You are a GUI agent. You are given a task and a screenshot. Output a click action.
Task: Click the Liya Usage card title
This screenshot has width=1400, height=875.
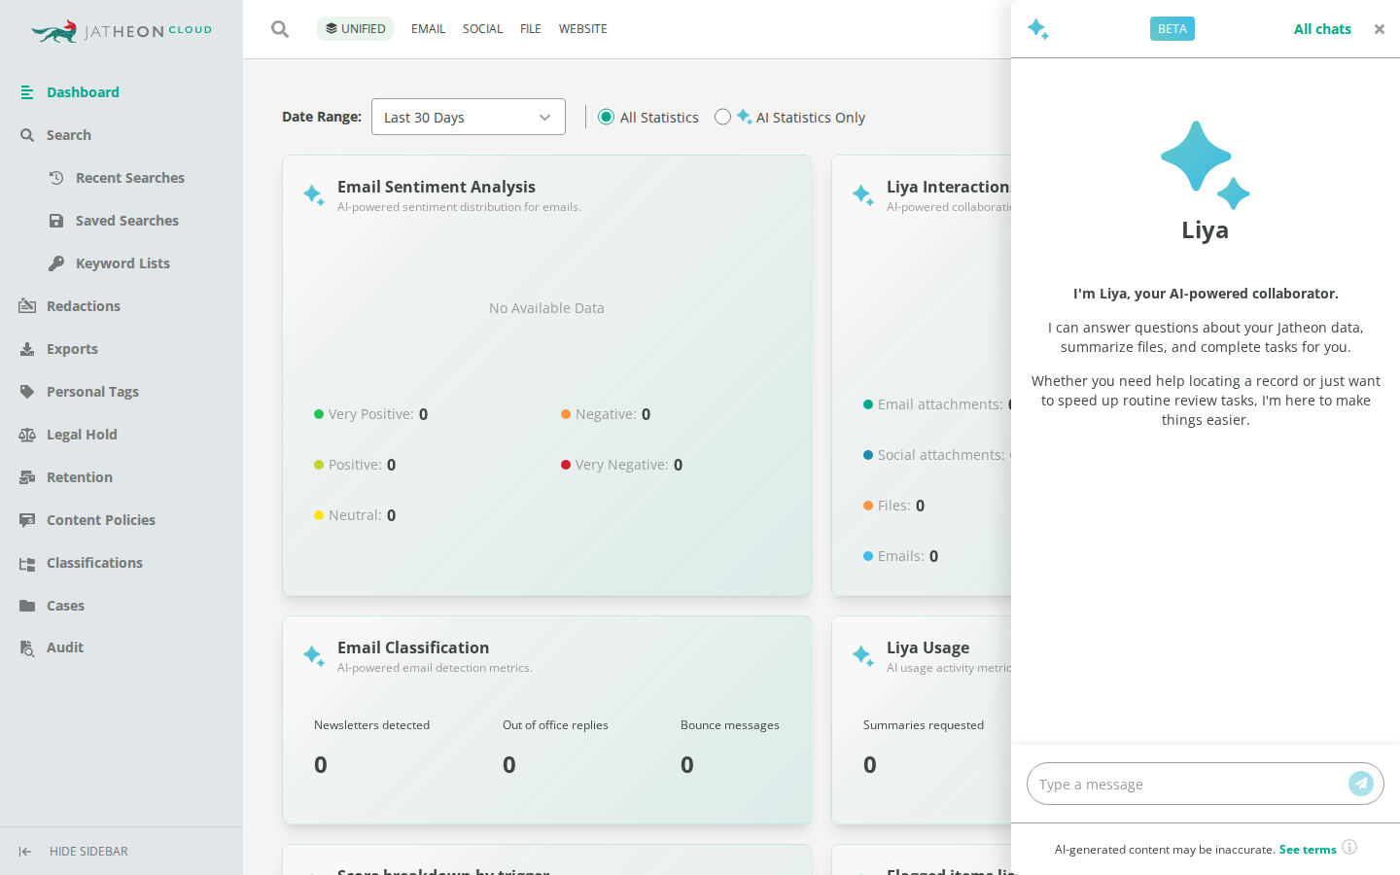[927, 647]
